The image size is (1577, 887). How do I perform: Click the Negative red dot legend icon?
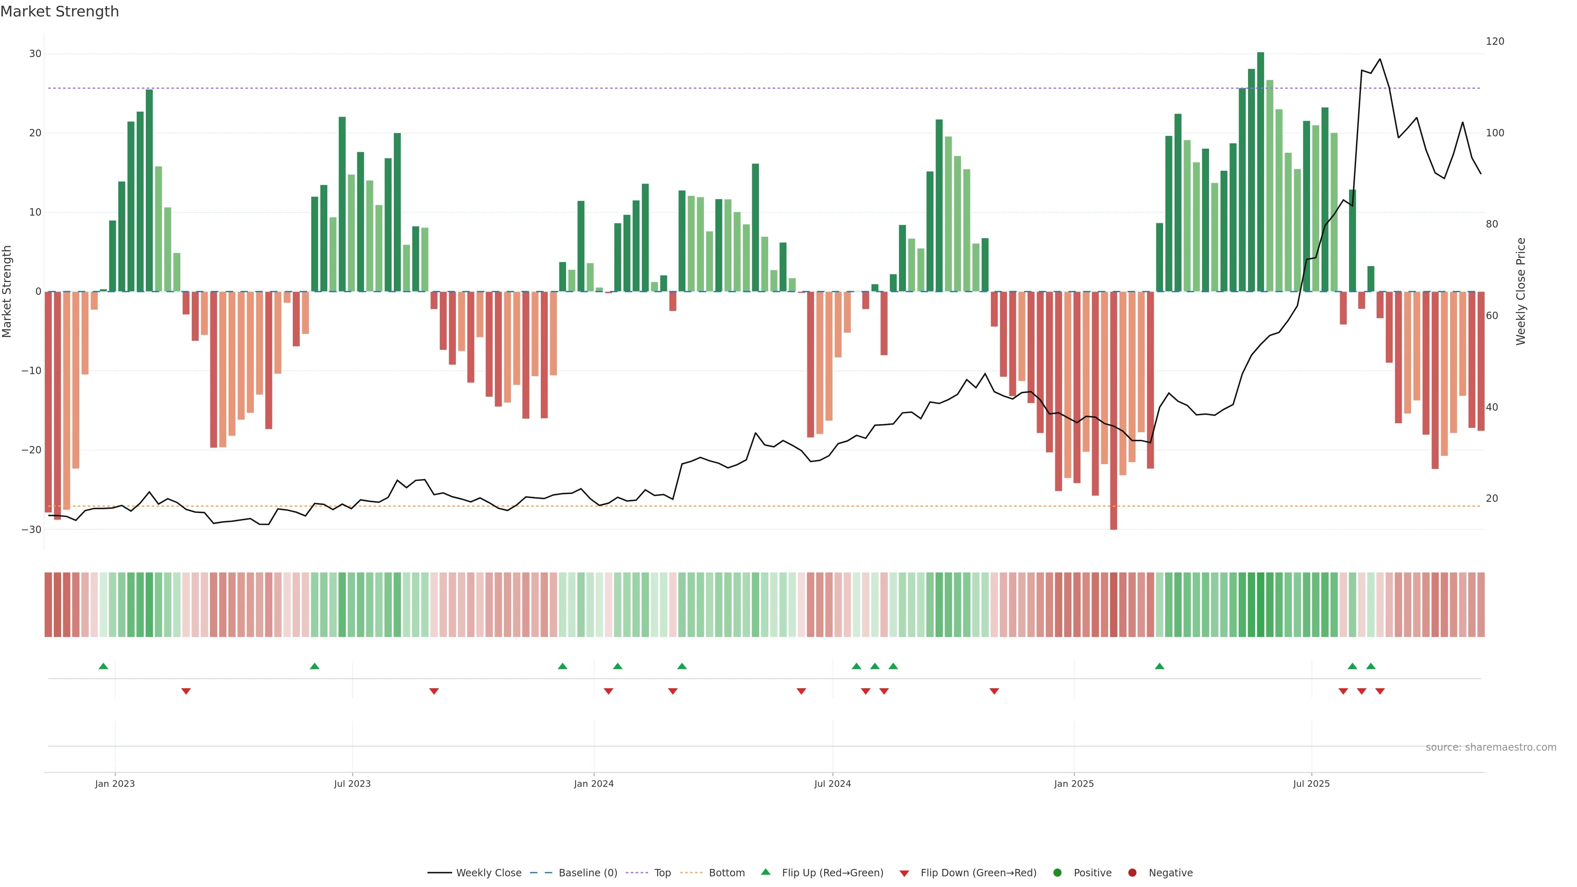coord(1132,873)
